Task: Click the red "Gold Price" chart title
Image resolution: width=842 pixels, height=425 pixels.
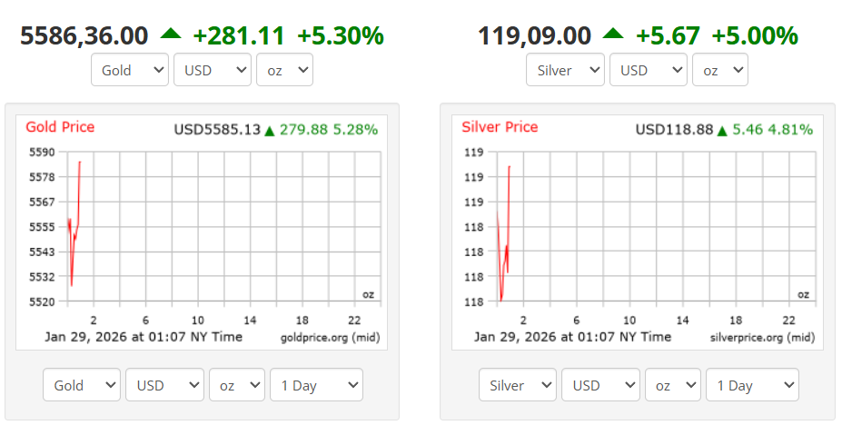Action: (x=60, y=127)
